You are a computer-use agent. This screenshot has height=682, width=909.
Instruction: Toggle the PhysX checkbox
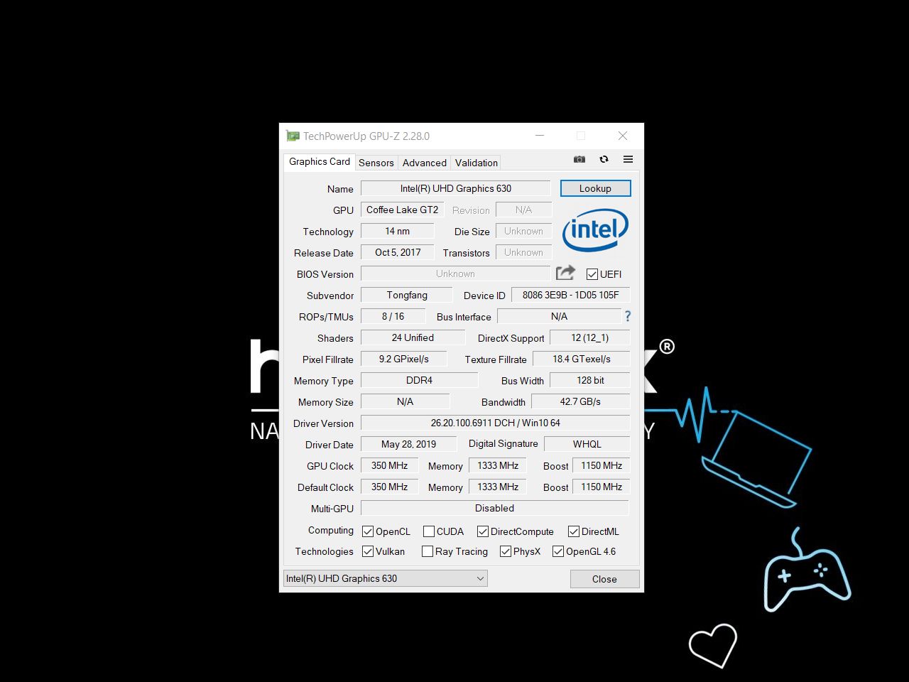[x=506, y=551]
